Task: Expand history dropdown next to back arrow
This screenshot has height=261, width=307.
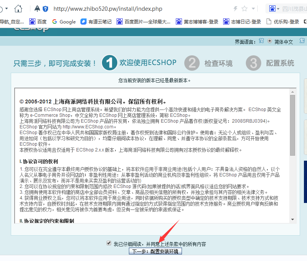Action: (x=6, y=8)
